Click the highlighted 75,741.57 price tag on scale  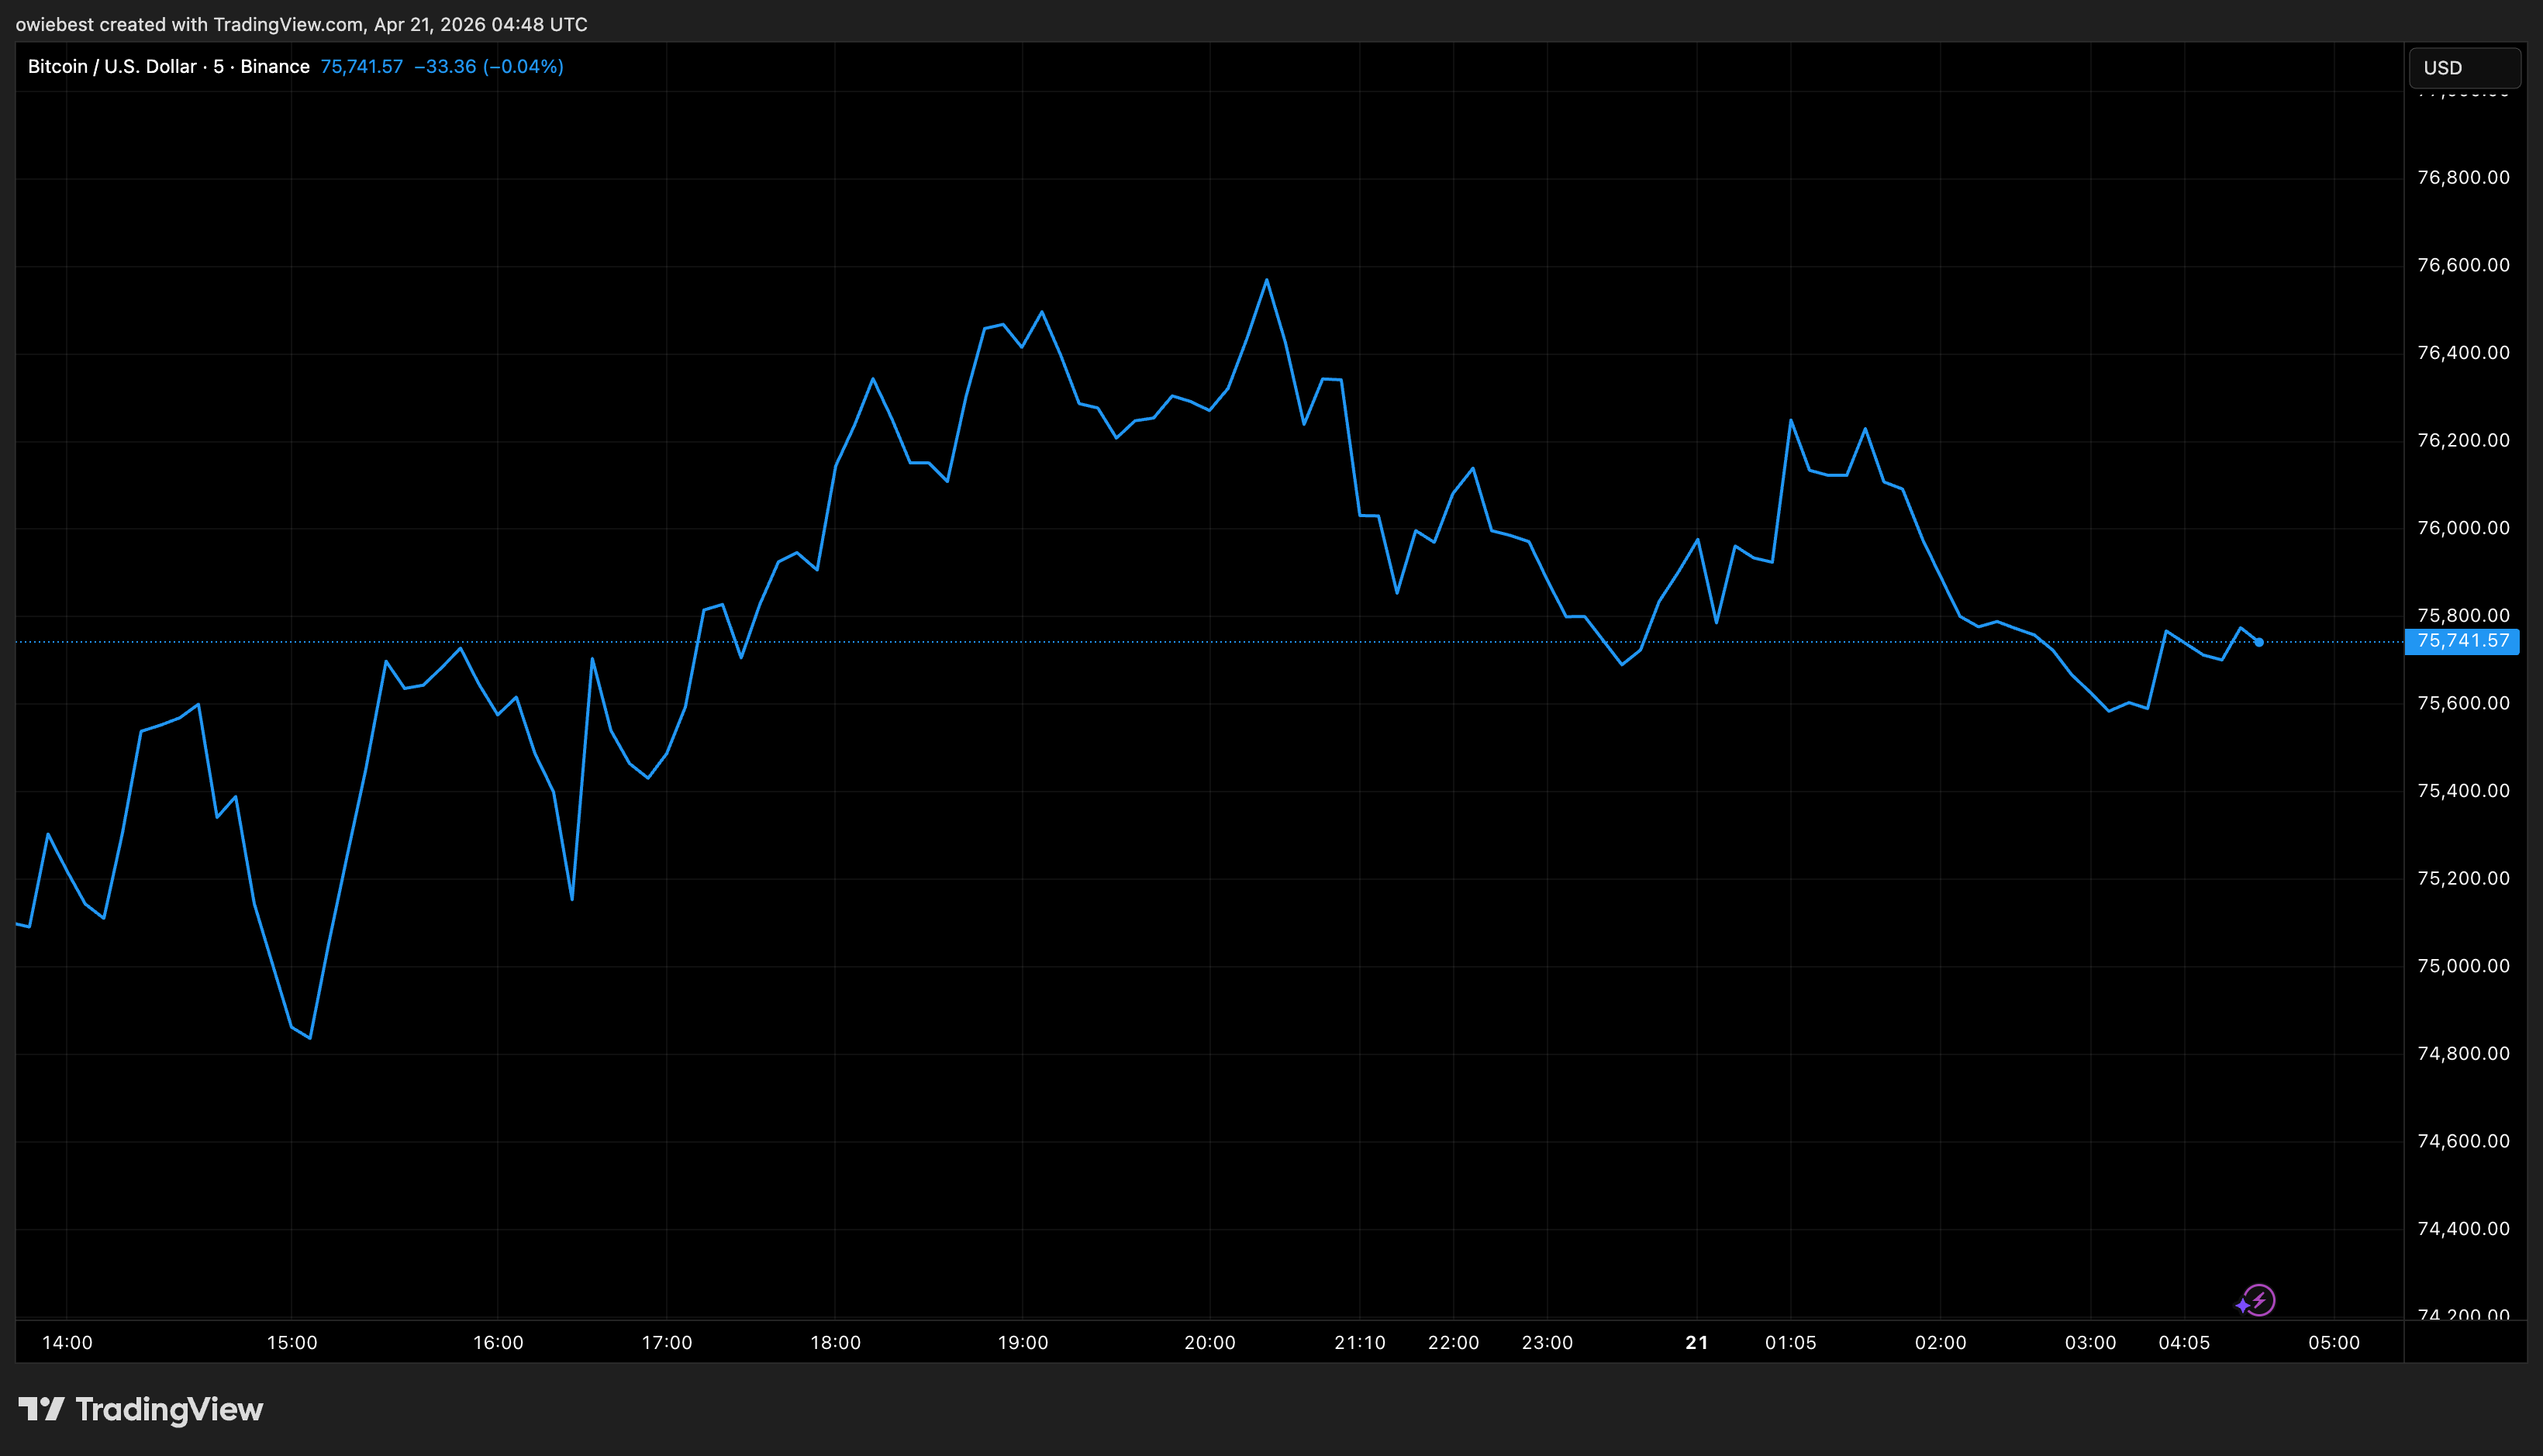2464,643
